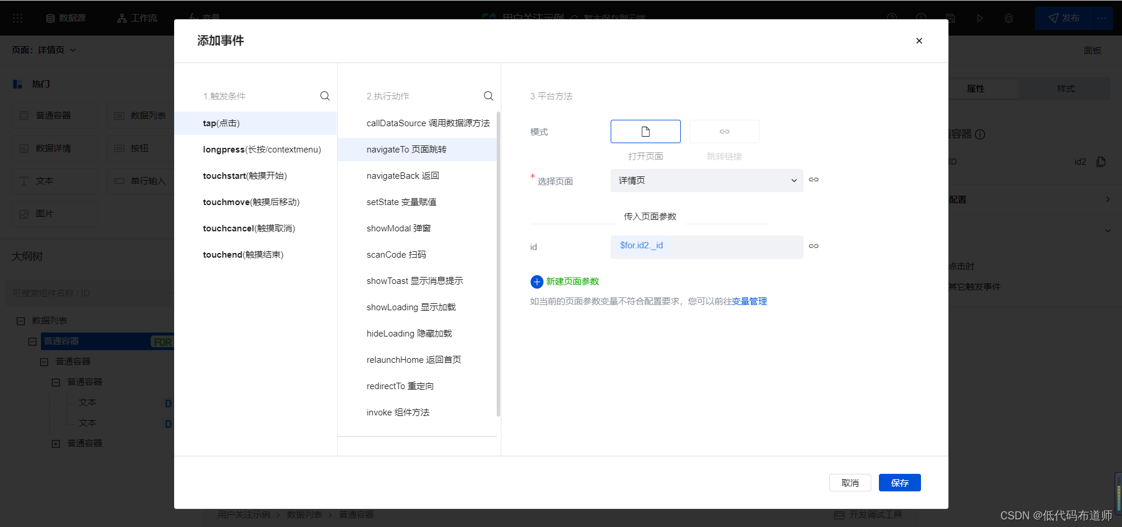Screen dimensions: 1122x527
Task: Collapse the highlighted 普通容器 FOR node
Action: (x=33, y=341)
